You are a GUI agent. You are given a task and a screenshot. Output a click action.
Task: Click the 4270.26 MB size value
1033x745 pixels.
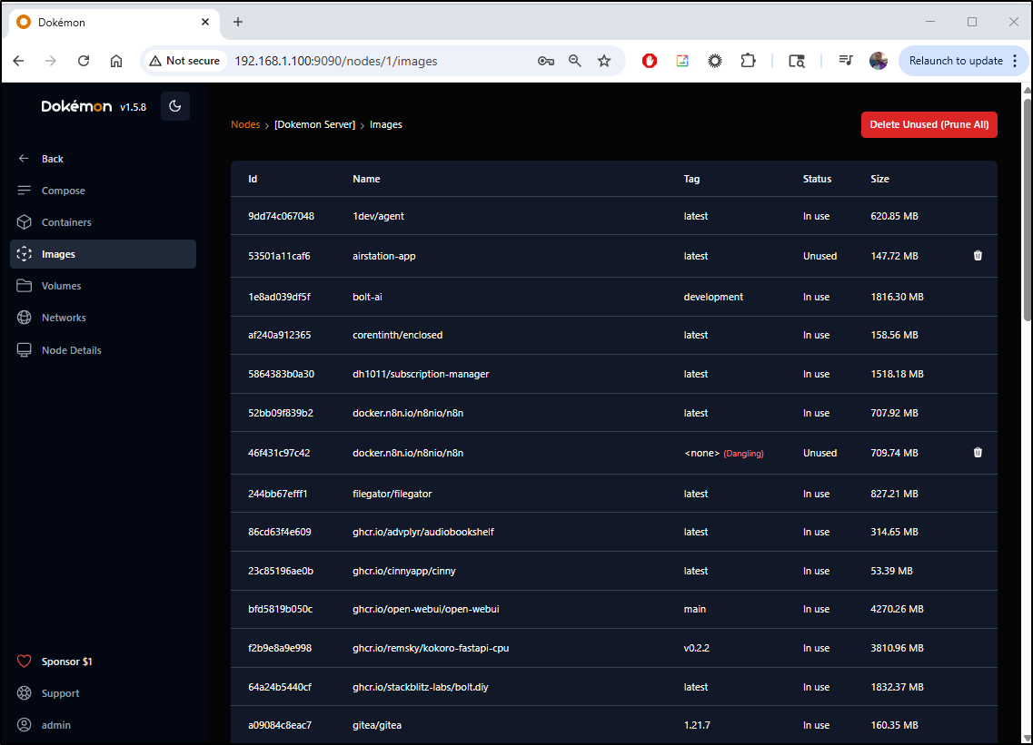[897, 609]
